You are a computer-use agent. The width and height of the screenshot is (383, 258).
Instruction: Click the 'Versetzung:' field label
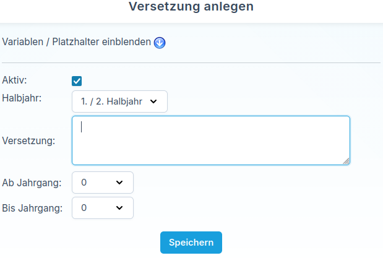28,140
